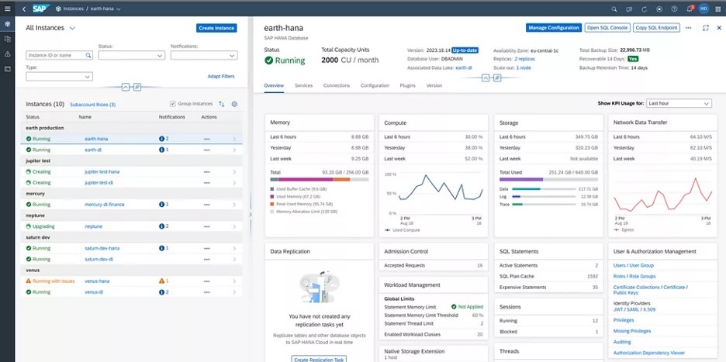Select the mercury-dl-finance instance
Viewport: 726px width, 362px height.
[105, 205]
